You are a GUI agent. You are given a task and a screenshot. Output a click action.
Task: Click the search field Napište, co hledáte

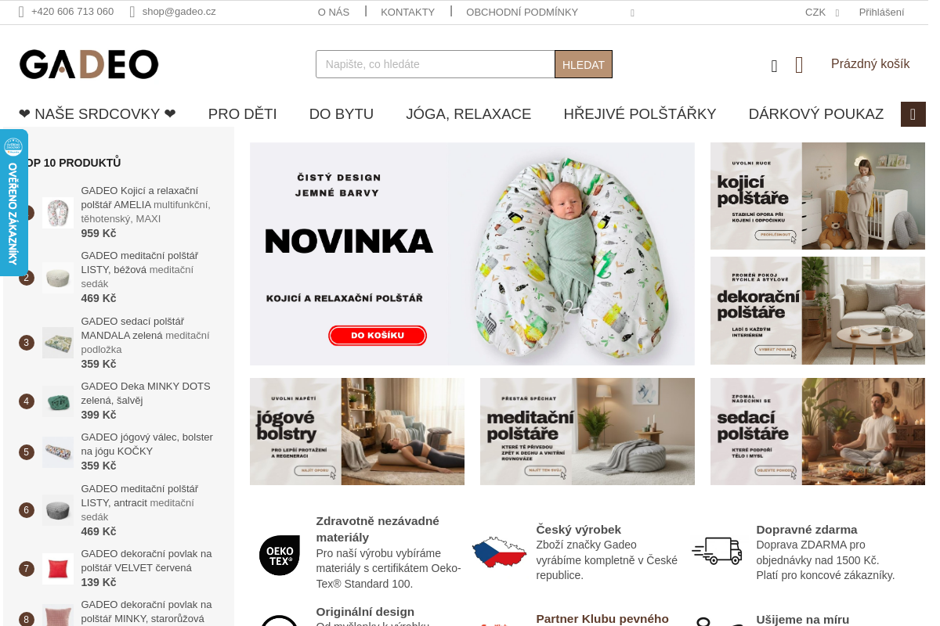(436, 64)
